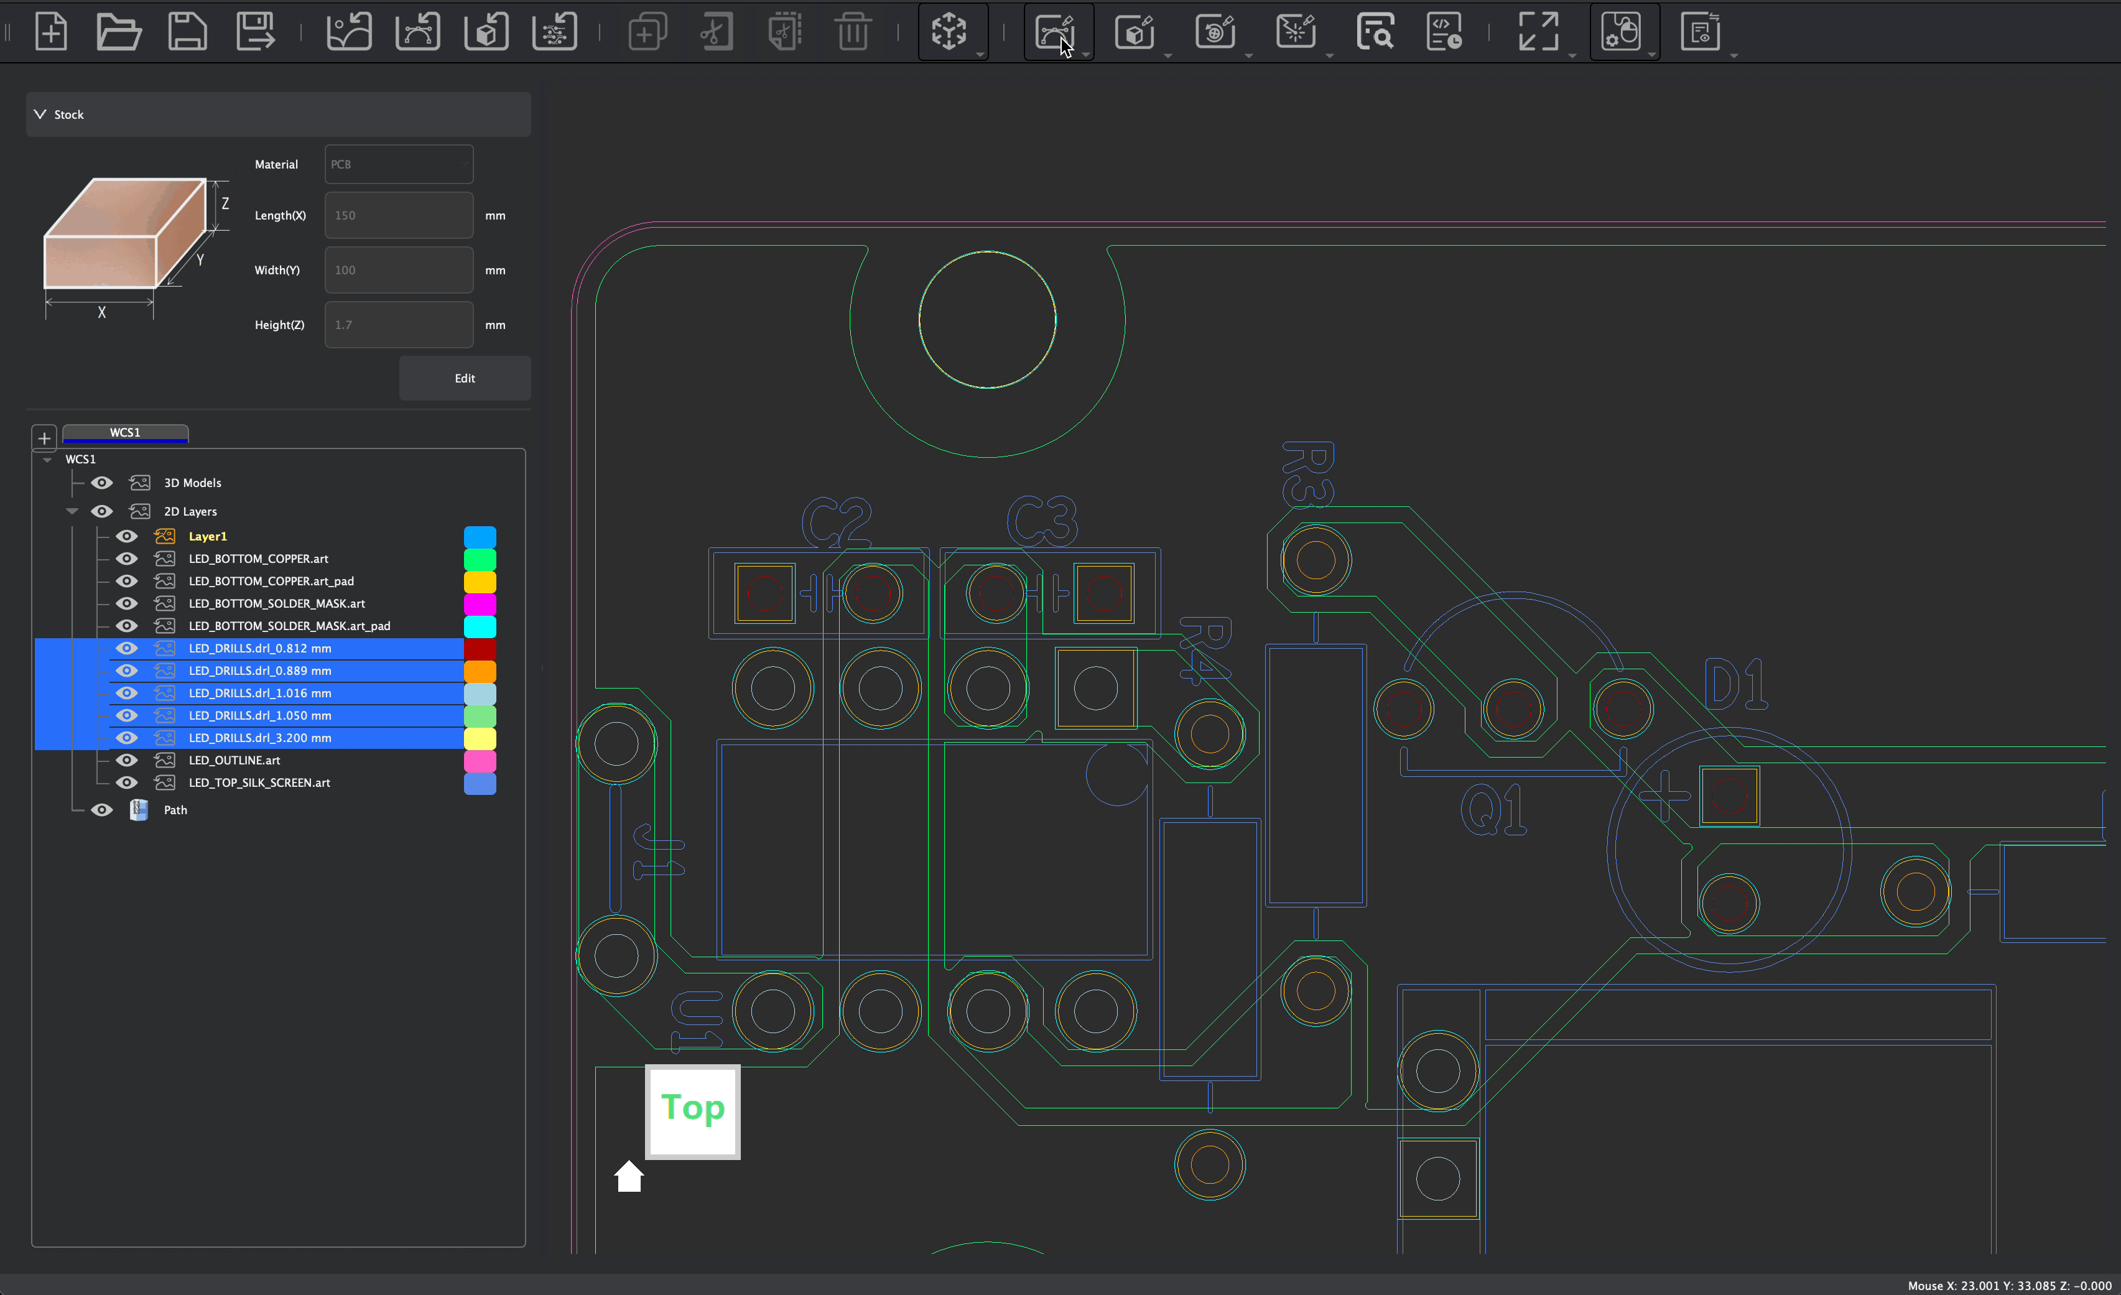Click the Save floppy disk icon
The width and height of the screenshot is (2121, 1295).
(187, 32)
